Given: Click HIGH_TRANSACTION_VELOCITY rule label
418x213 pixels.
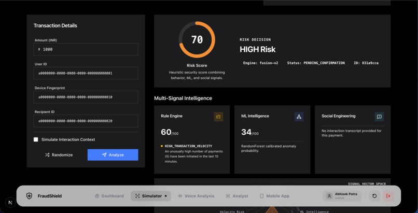Looking at the screenshot, I should (188, 146).
